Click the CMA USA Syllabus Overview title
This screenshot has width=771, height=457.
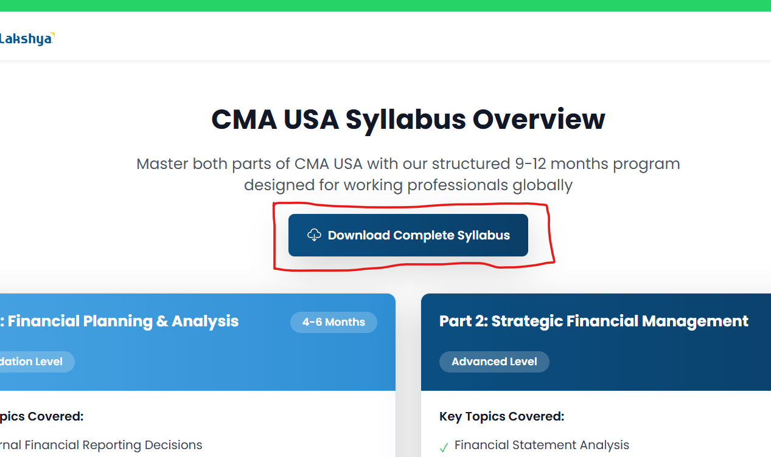(408, 119)
